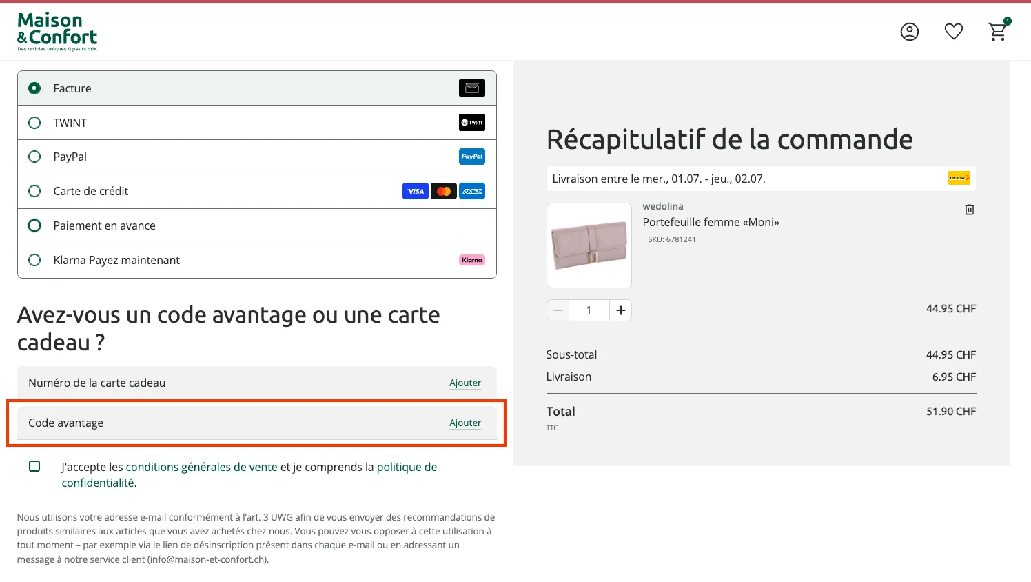Open the shopping cart icon
1031x582 pixels.
click(998, 31)
